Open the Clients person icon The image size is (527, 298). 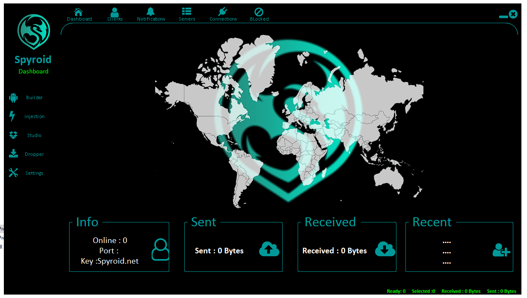pos(115,12)
